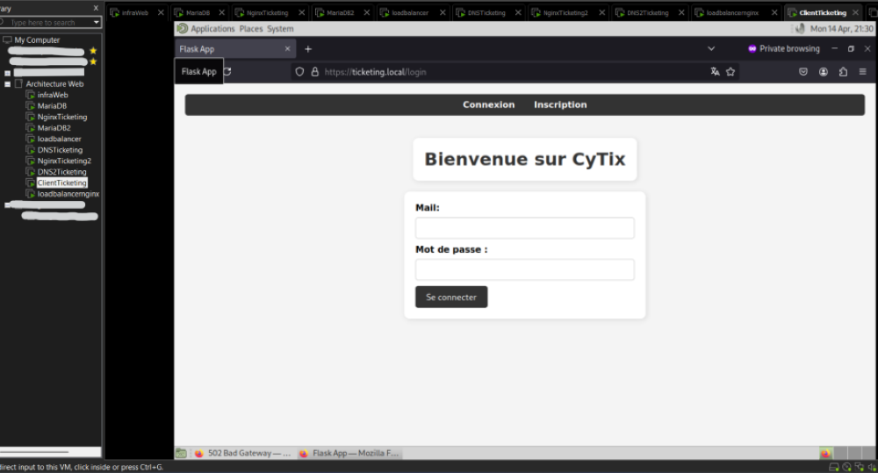Switch to 502 Bad Gateway taskbar window
The image size is (878, 473).
click(x=243, y=454)
